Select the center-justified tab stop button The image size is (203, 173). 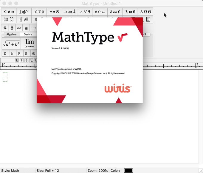tap(22, 60)
